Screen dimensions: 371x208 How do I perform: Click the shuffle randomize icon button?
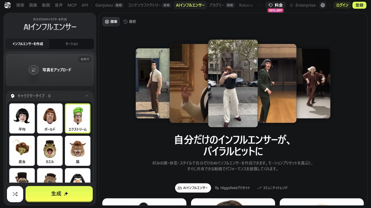tap(15, 194)
